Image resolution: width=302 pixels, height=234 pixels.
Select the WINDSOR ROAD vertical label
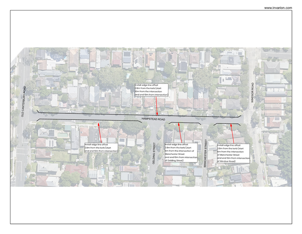coord(253,93)
